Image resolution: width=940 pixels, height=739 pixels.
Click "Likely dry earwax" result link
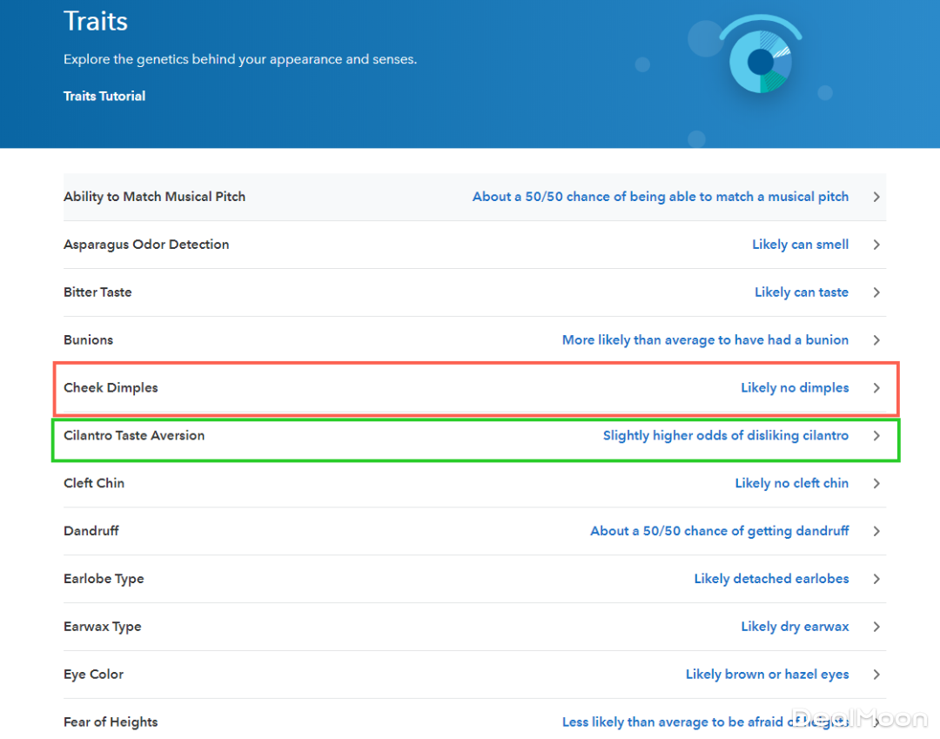(x=795, y=627)
